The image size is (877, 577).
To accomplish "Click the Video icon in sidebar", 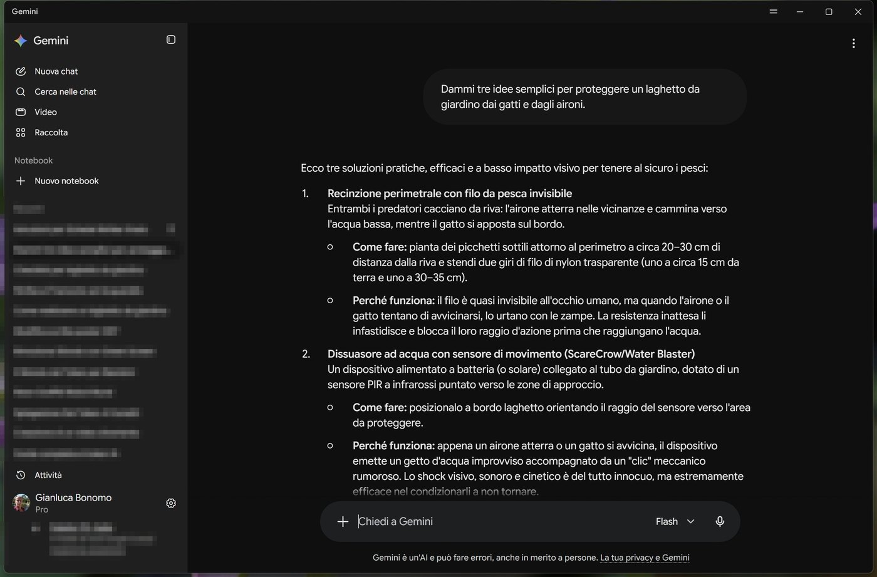I will point(21,112).
